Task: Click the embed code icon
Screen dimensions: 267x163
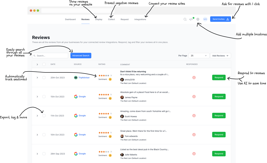Action: pyautogui.click(x=191, y=19)
